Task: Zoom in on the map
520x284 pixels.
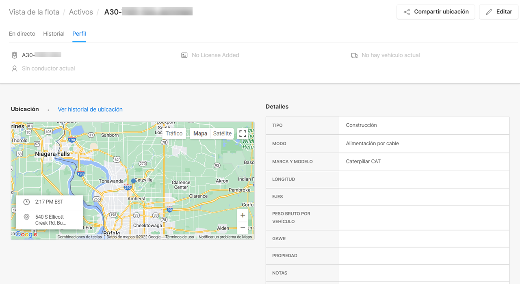Action: pyautogui.click(x=243, y=215)
